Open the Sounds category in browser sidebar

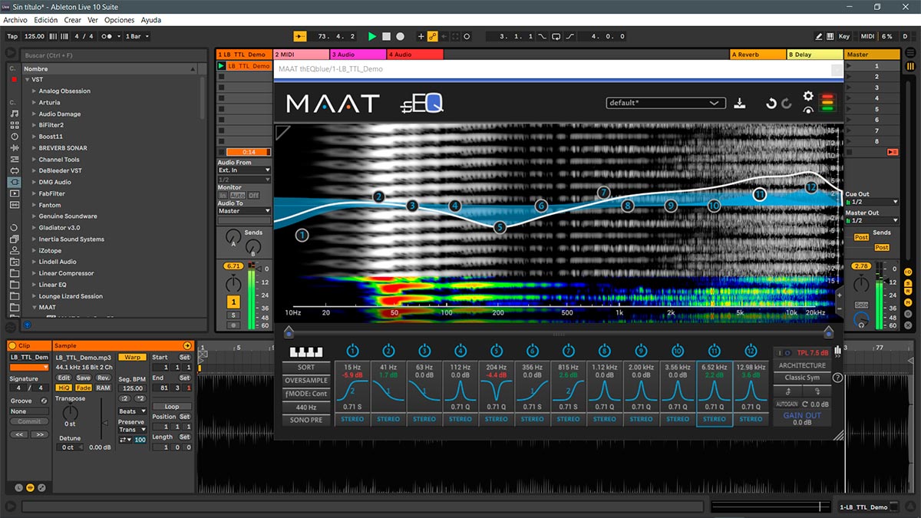pos(14,114)
